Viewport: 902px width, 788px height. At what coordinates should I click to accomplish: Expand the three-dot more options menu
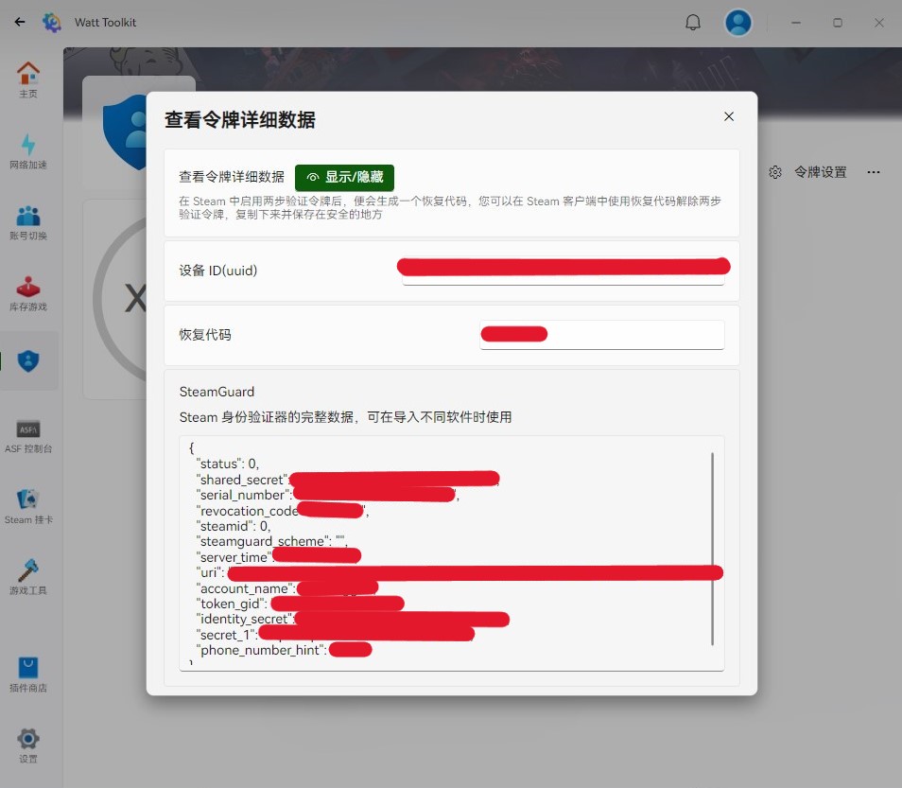click(x=873, y=172)
